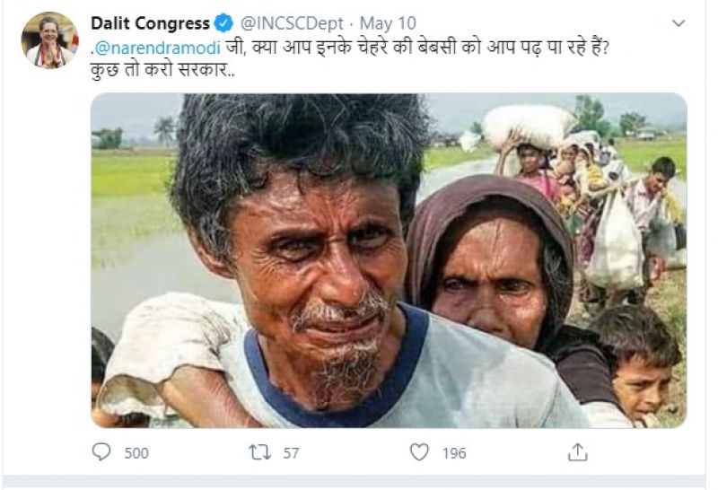Click the retweet arrows icon

(x=259, y=452)
